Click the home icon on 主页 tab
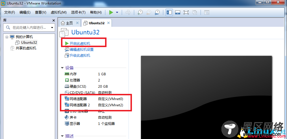 63,23
